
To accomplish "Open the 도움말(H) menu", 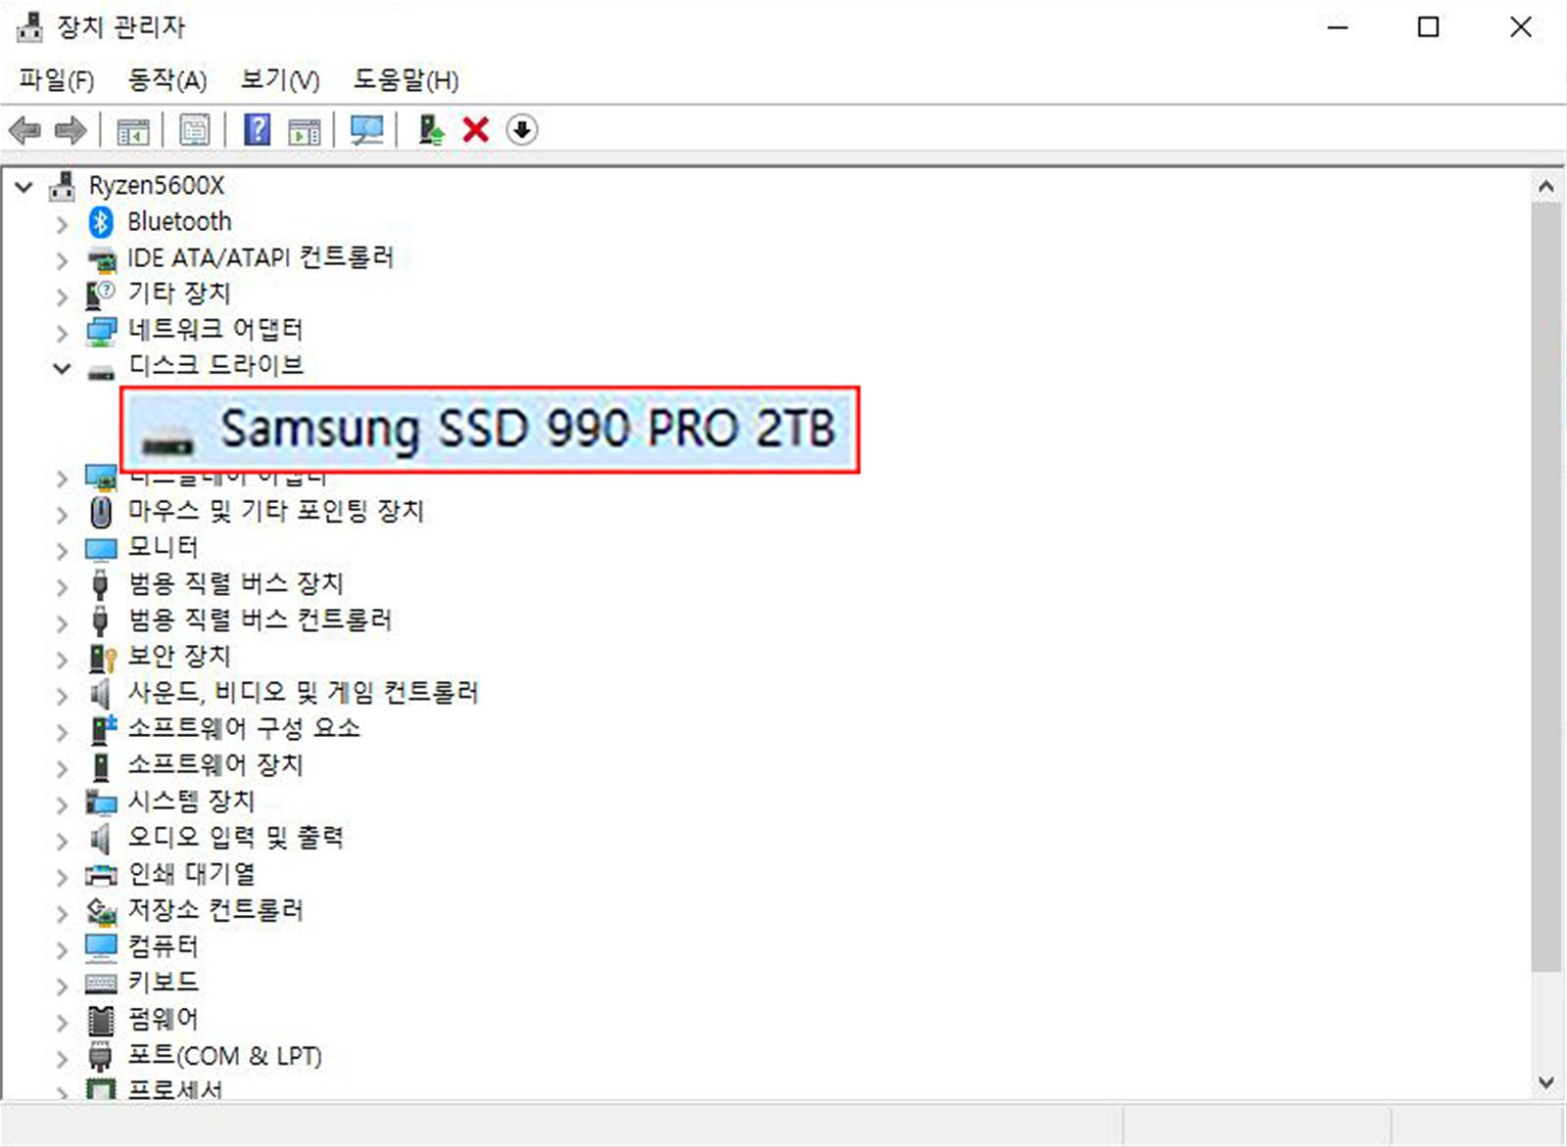I will pos(406,79).
